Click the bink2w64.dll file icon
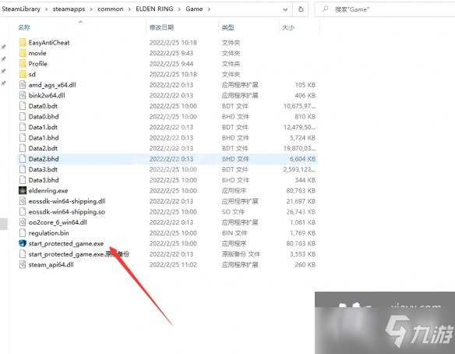This screenshot has height=354, width=455. pyautogui.click(x=23, y=95)
